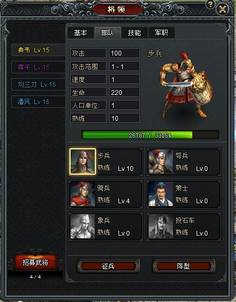
Task: Select the 策士 strategist portrait icon
Action: coord(161,194)
